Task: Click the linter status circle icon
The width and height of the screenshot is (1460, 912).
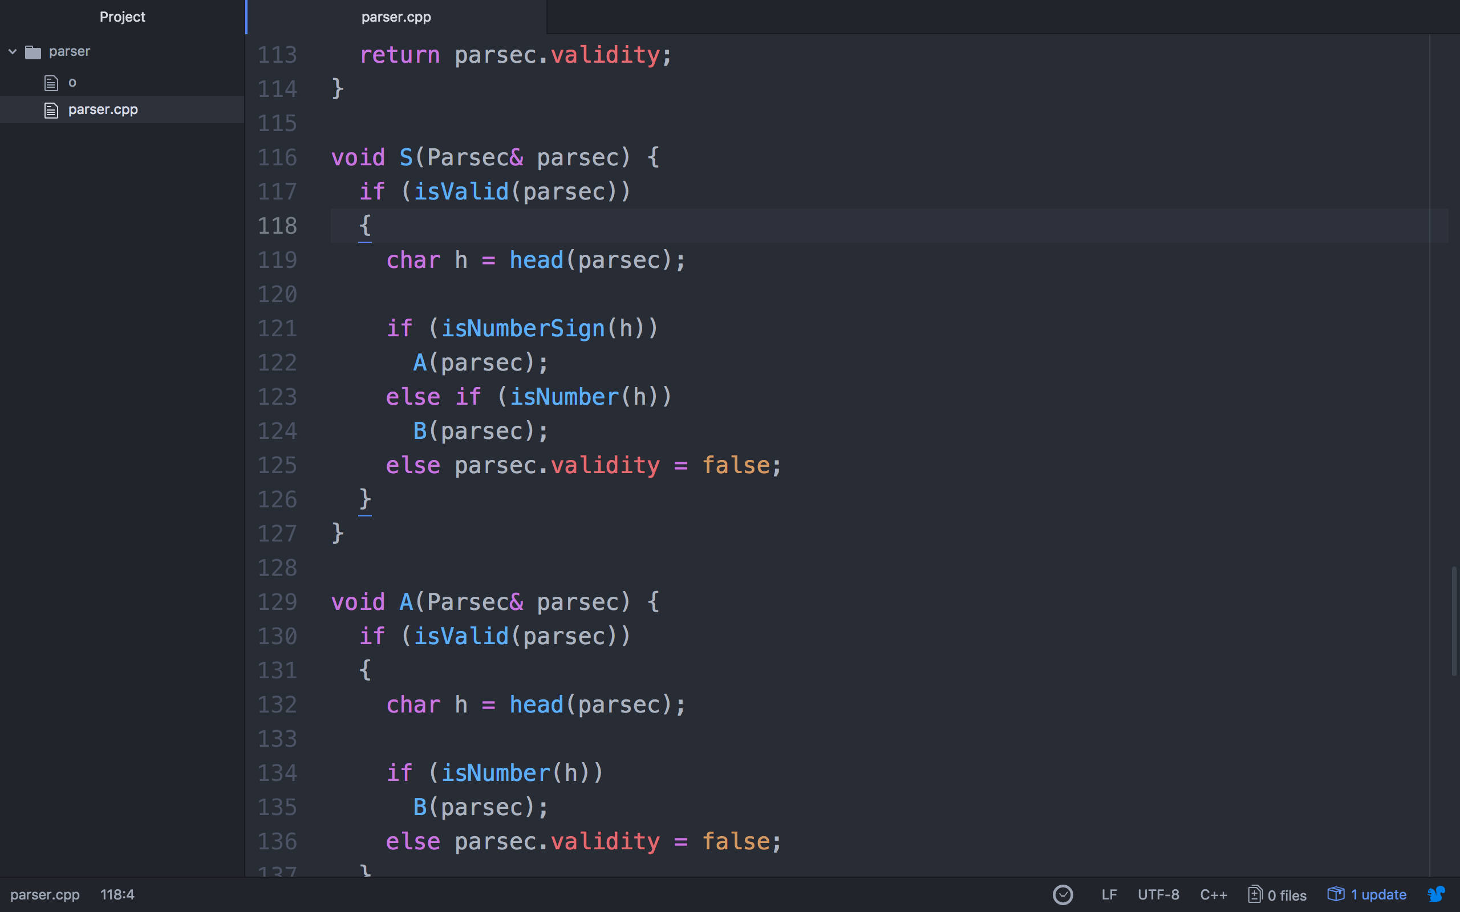Action: (x=1062, y=894)
